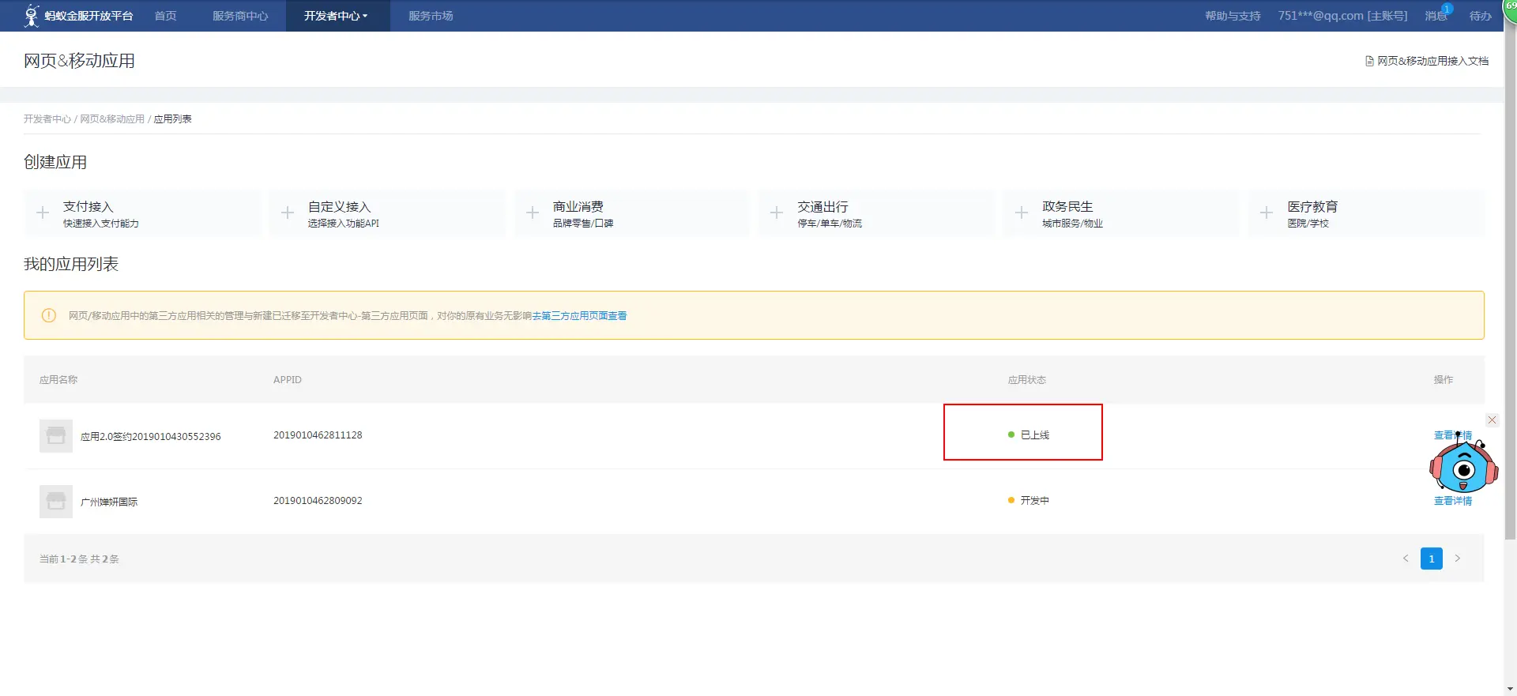Select the 交通出行 card title

pyautogui.click(x=822, y=206)
